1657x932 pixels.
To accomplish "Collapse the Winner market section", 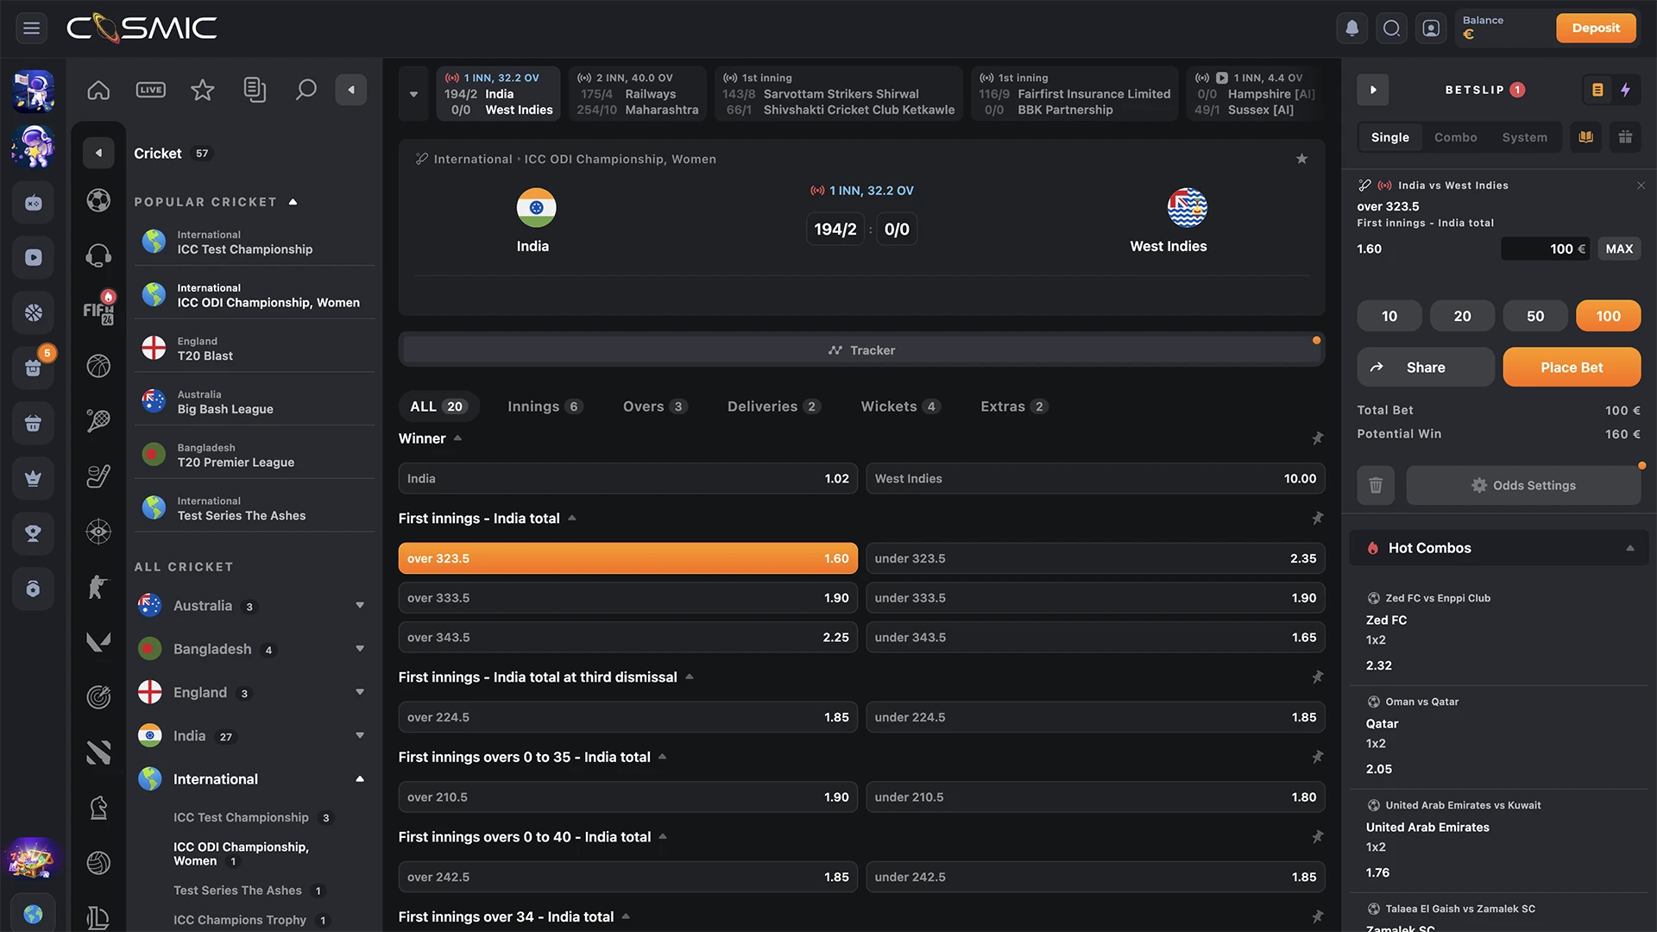I will coord(457,438).
